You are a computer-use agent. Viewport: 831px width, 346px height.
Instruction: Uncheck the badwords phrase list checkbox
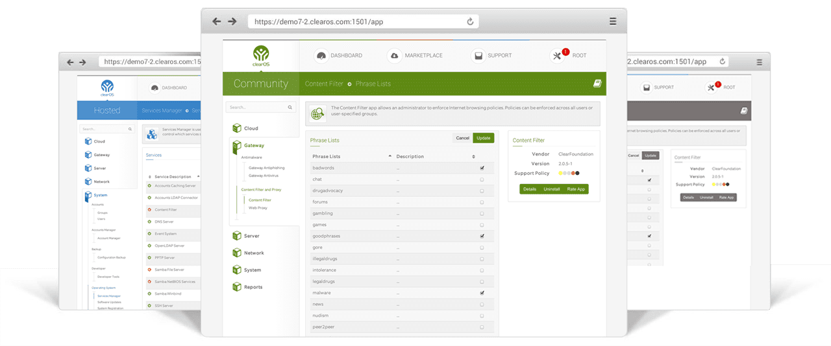pyautogui.click(x=482, y=168)
